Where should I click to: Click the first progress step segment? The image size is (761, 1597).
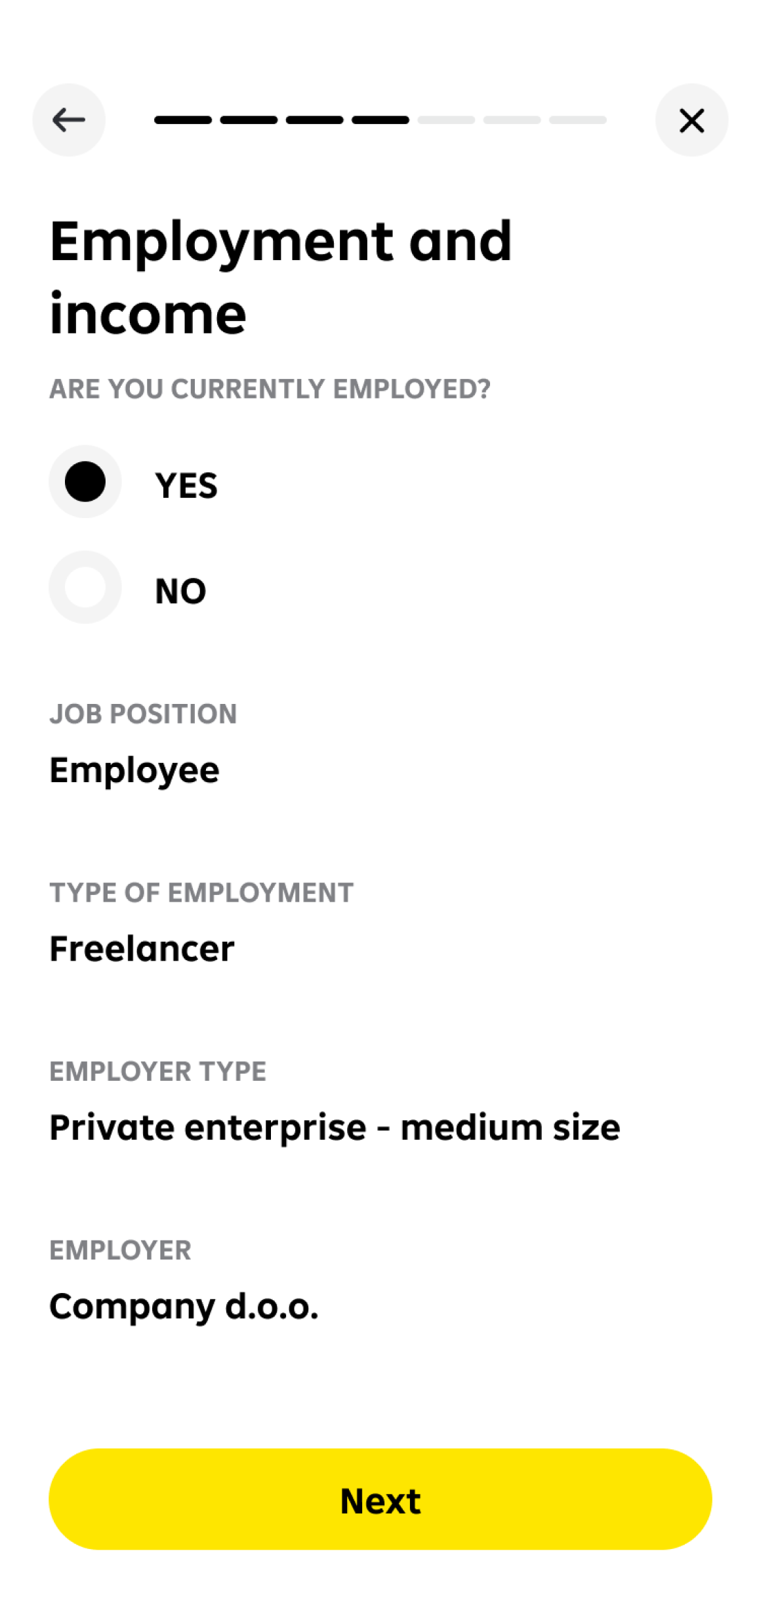pyautogui.click(x=183, y=120)
